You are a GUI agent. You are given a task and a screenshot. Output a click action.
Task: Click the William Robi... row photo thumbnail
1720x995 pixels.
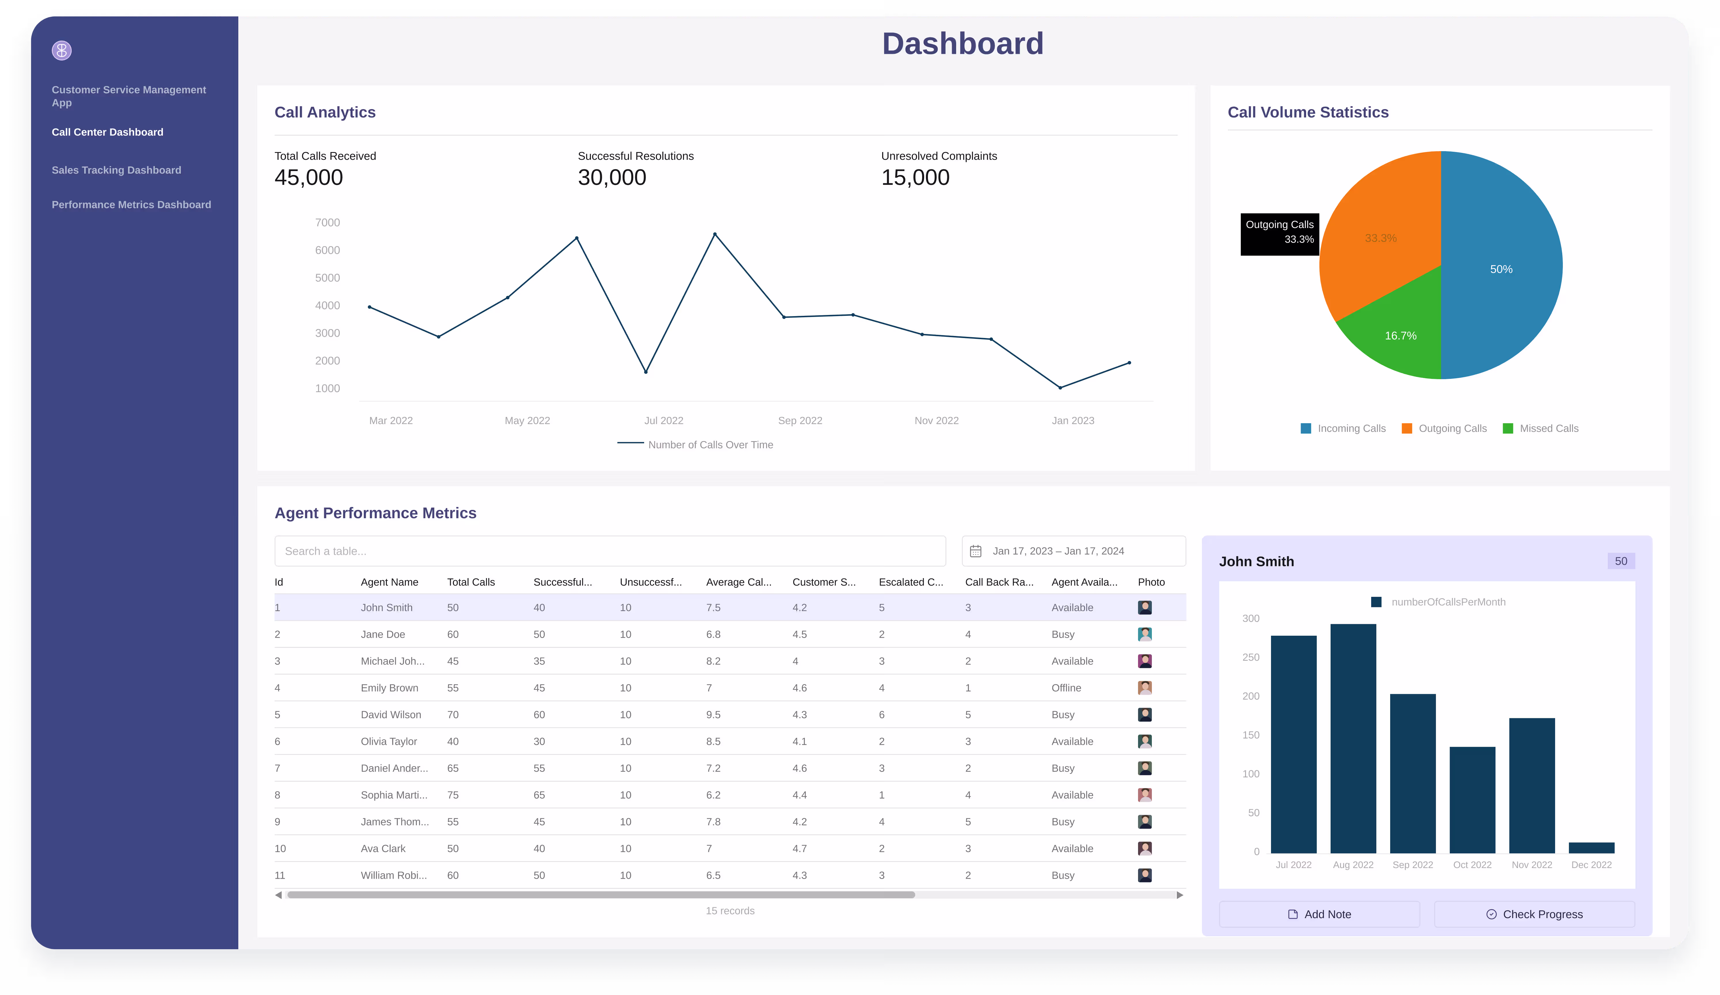click(1145, 875)
